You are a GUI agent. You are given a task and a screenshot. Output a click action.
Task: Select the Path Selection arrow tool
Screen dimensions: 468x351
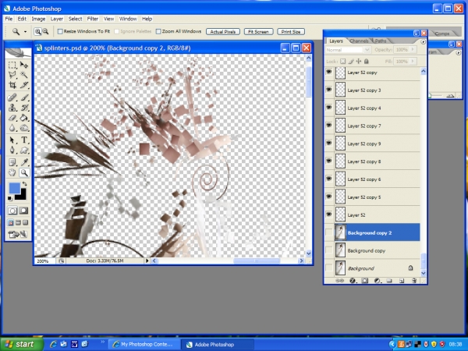coord(12,140)
